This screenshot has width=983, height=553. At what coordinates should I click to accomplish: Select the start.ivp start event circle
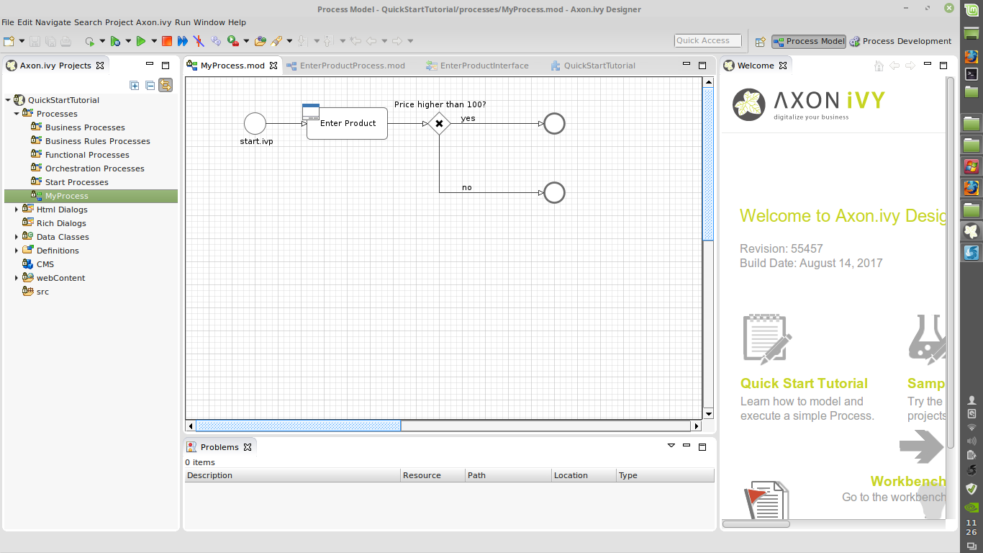click(255, 123)
